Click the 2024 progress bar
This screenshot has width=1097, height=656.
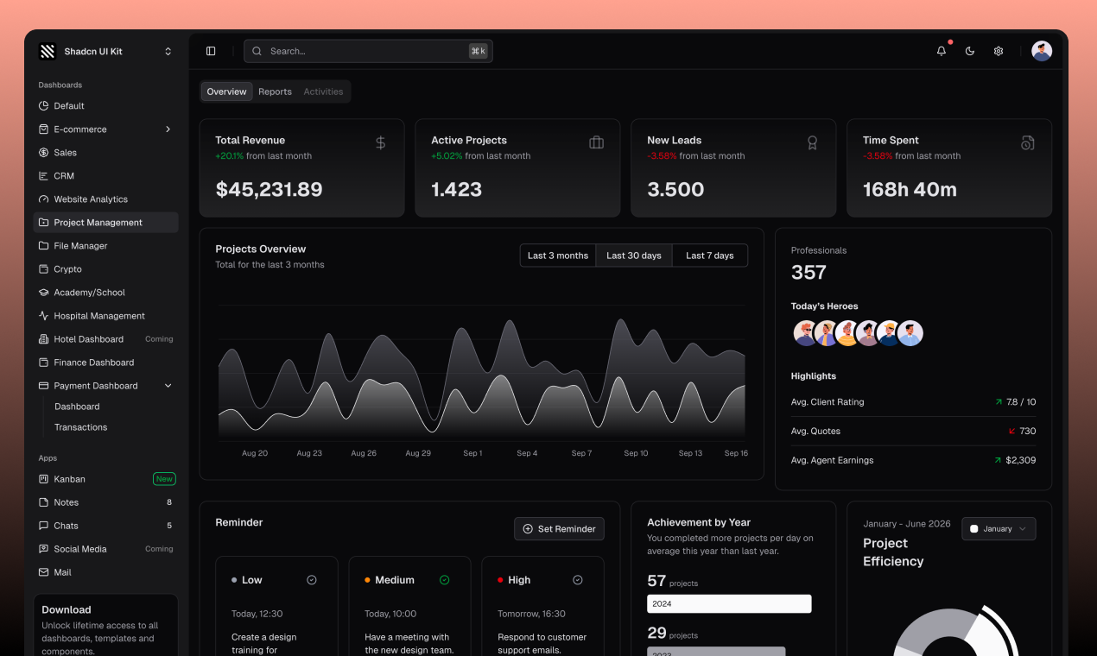(729, 603)
